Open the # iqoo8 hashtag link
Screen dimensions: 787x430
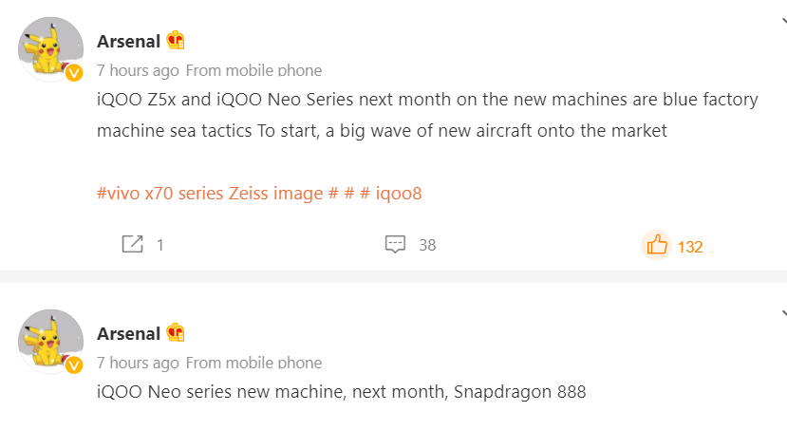click(x=391, y=194)
